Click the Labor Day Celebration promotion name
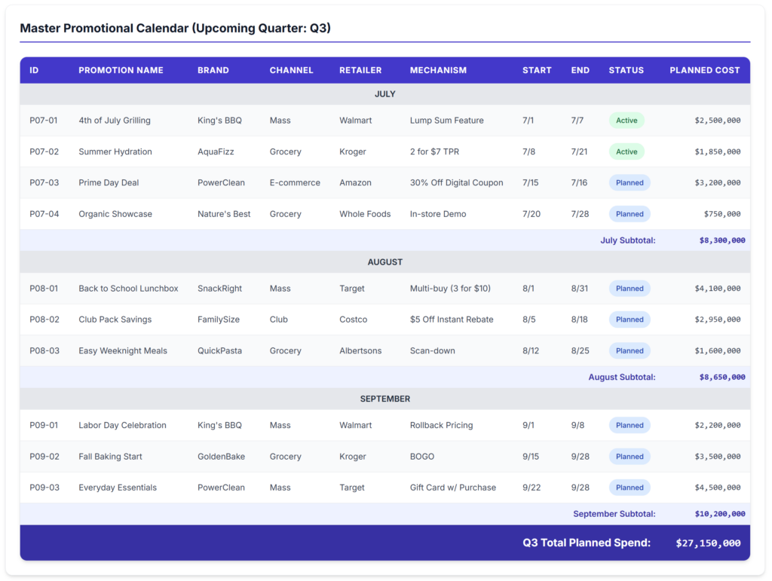The height and width of the screenshot is (581, 772). click(123, 425)
